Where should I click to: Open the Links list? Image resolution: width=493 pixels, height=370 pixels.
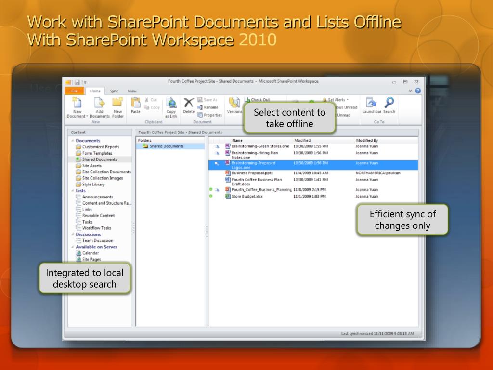(x=87, y=209)
